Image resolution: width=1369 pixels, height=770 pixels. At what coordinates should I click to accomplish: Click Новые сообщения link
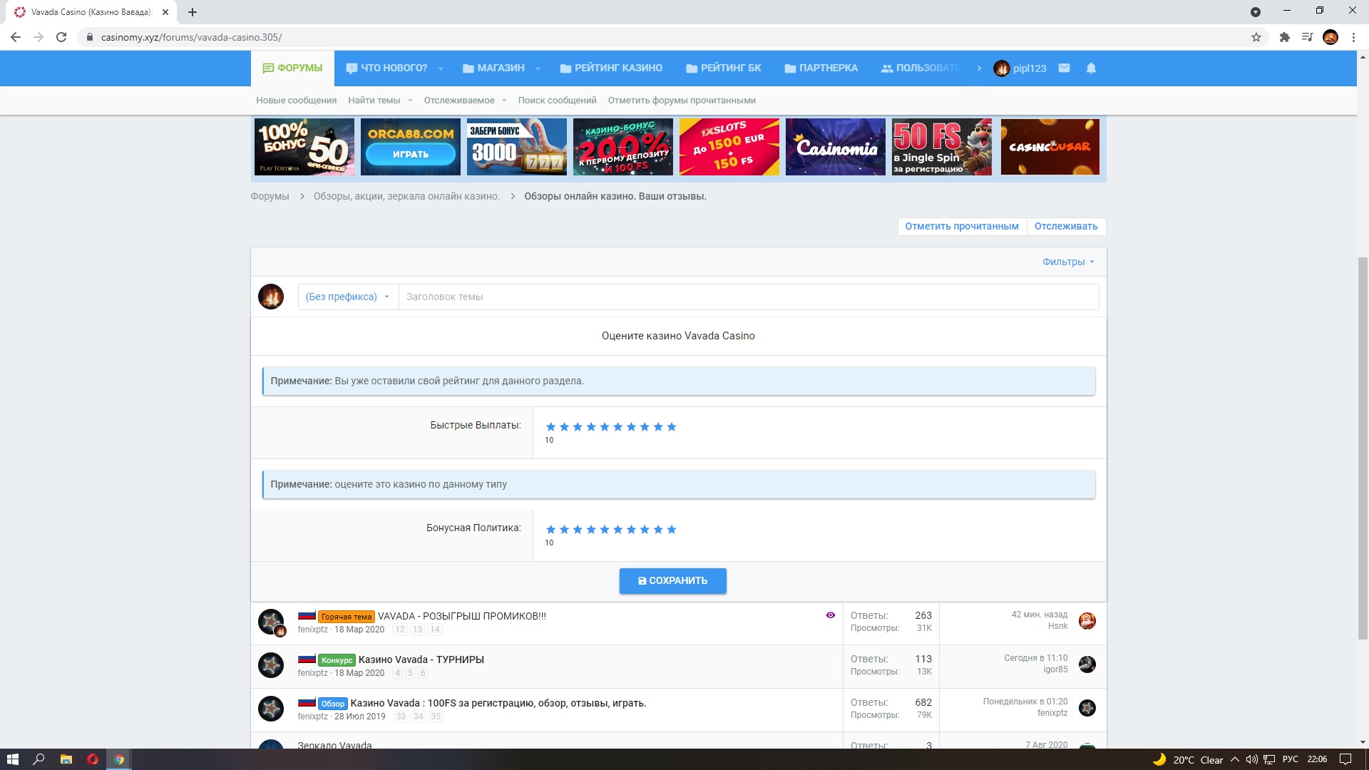click(296, 101)
